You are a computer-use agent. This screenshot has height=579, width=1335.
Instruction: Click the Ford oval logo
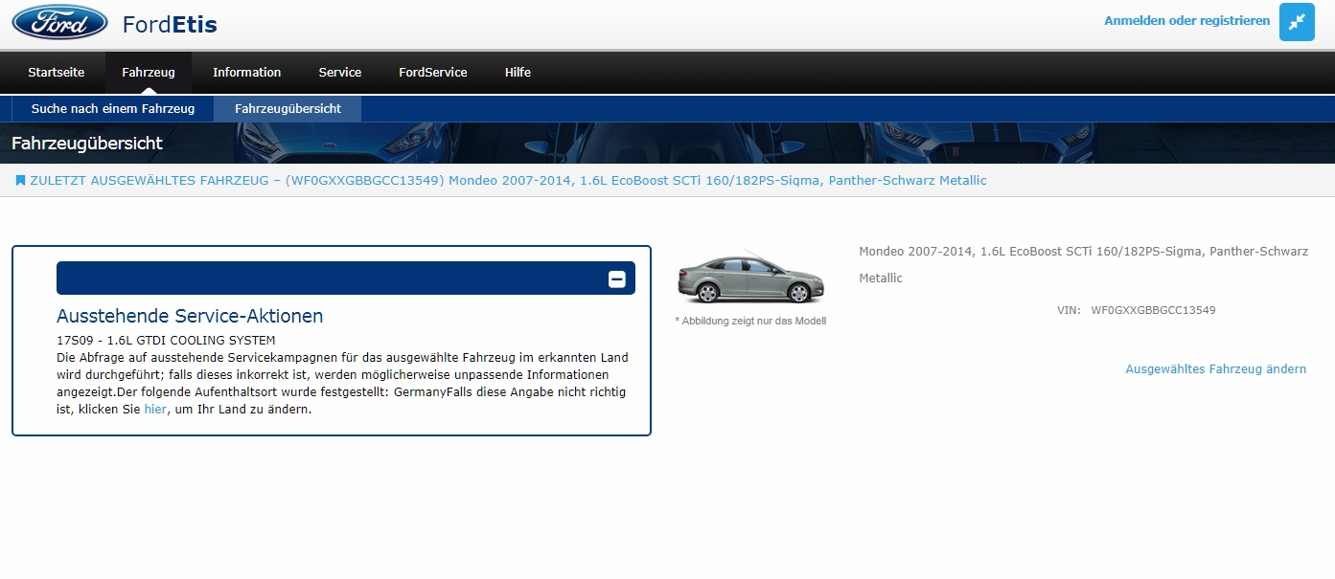point(59,23)
